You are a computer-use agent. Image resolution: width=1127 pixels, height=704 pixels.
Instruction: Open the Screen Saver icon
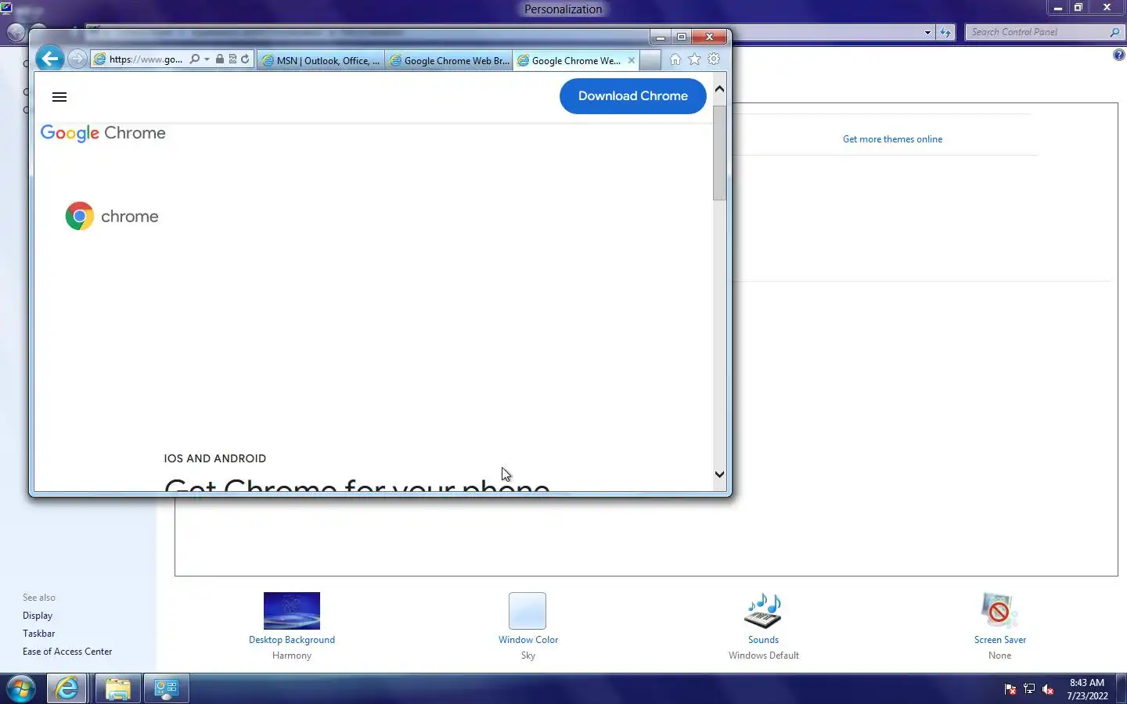click(x=999, y=611)
